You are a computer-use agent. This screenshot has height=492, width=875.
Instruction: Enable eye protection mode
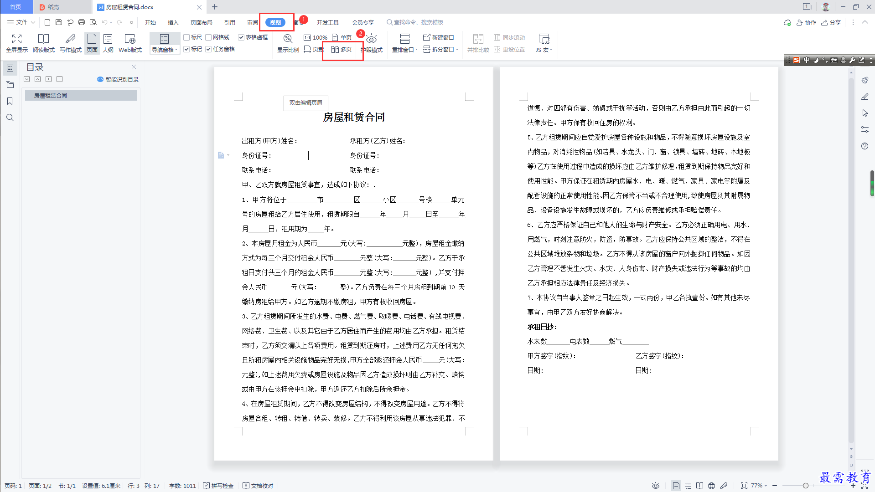coord(372,43)
